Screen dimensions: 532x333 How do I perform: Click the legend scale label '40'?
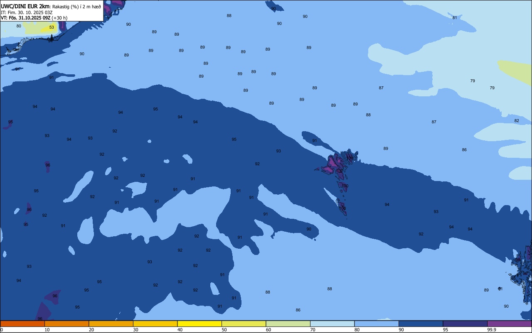(180, 330)
